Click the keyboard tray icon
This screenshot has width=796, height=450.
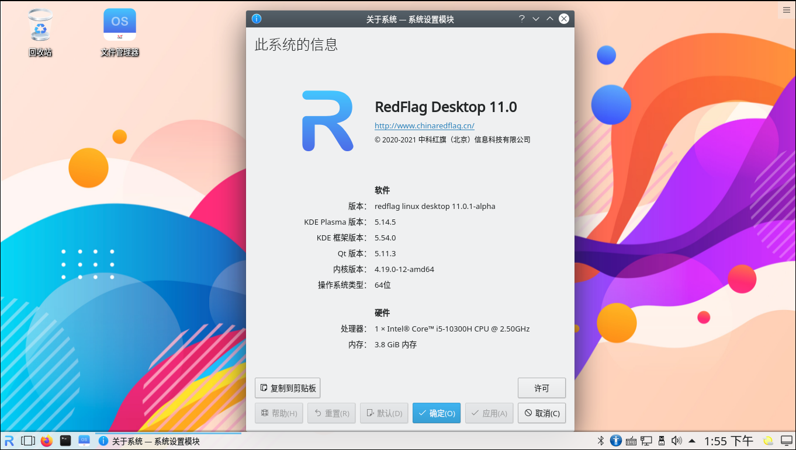coord(631,441)
